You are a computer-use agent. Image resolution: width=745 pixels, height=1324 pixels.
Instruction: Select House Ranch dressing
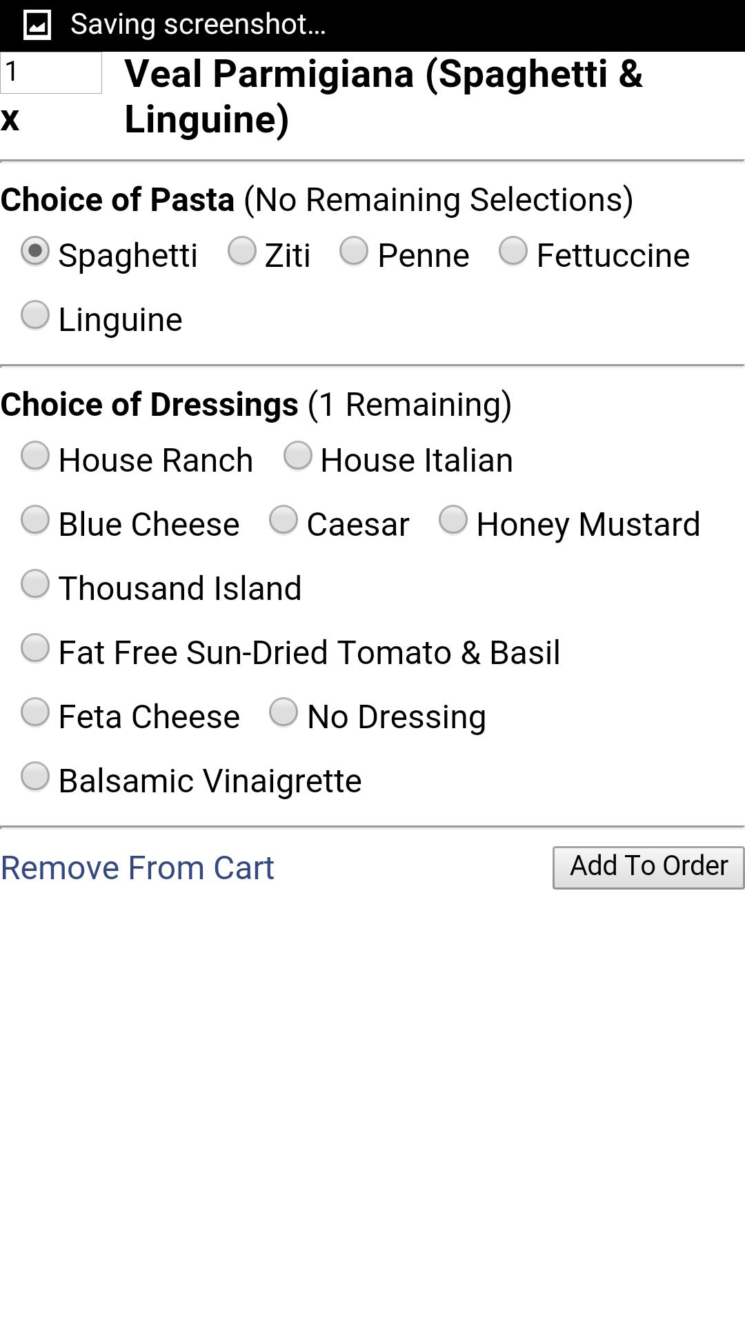coord(35,456)
